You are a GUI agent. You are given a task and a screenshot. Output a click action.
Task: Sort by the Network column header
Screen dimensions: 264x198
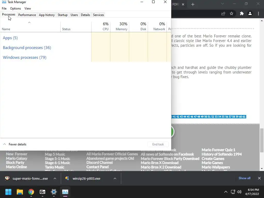[157, 27]
